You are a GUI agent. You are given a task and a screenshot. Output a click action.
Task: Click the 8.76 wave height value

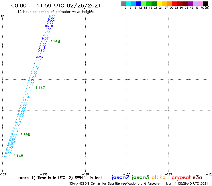36,66
